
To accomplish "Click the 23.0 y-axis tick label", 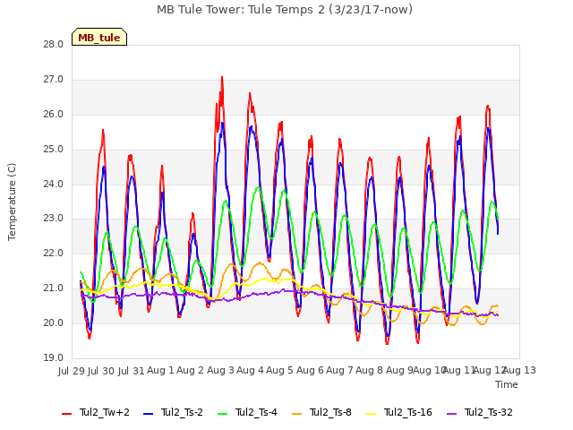I will [x=54, y=219].
